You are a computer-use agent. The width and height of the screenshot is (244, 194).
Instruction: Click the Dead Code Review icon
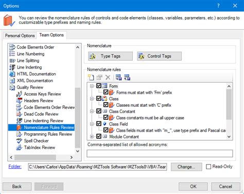19,114
